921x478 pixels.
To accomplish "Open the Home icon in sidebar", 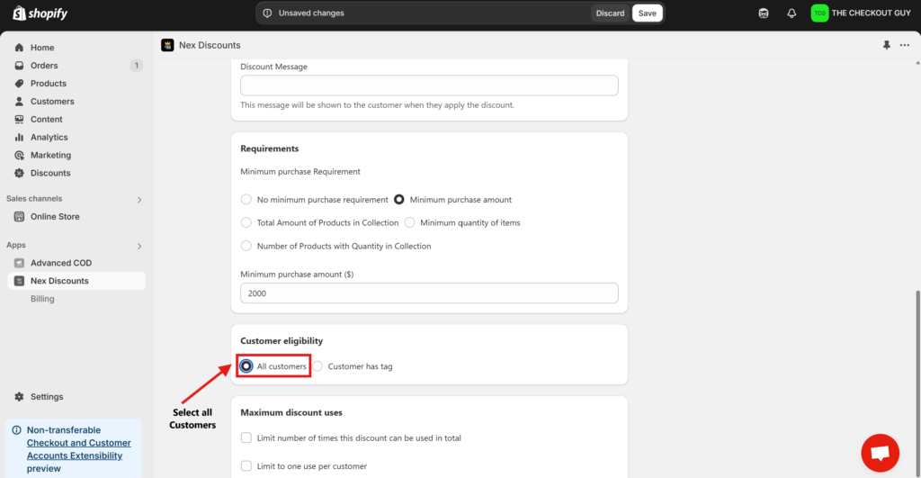I will pyautogui.click(x=20, y=48).
